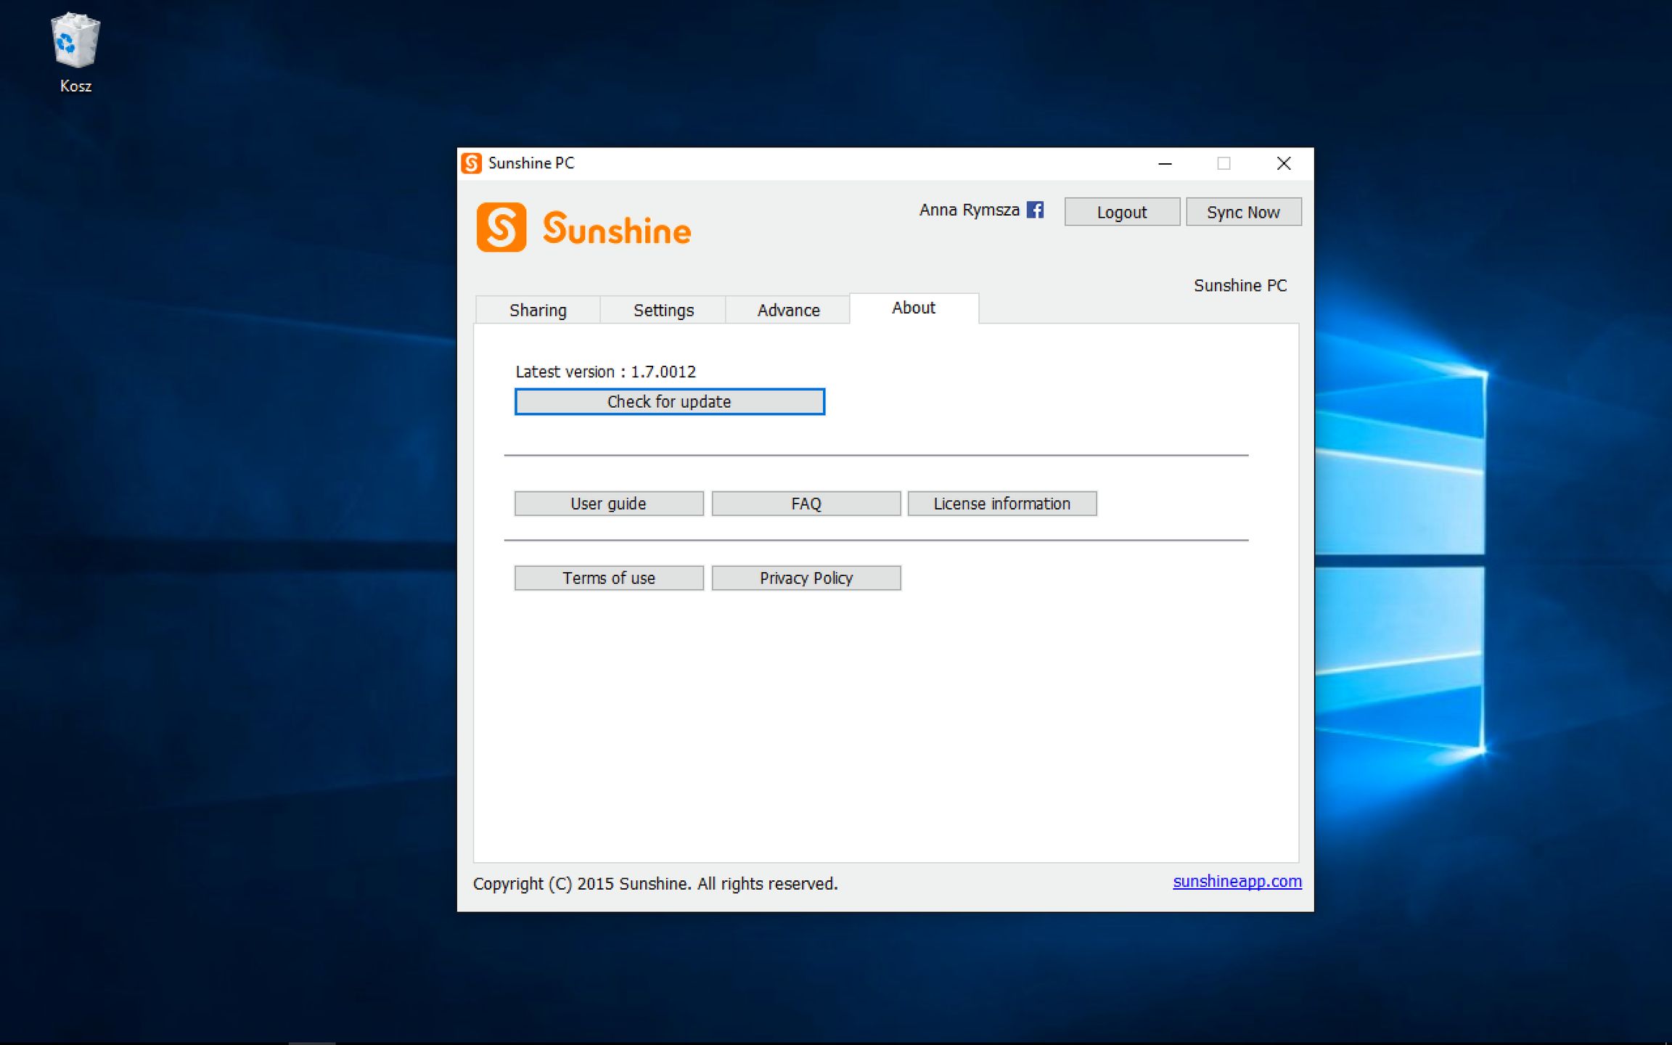
Task: Open the Facebook icon next to Anna Rymsza
Action: pyautogui.click(x=1036, y=210)
